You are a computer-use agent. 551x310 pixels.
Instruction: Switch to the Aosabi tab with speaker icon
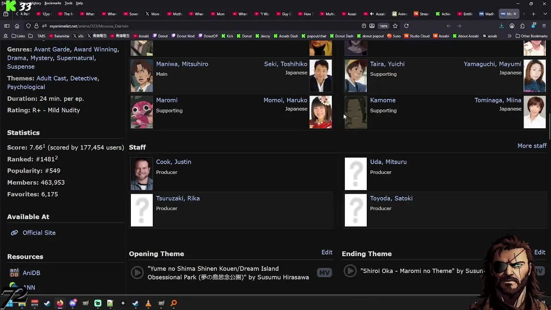tap(374, 14)
